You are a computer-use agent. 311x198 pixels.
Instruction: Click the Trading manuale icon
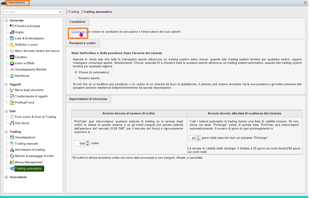[12, 144]
